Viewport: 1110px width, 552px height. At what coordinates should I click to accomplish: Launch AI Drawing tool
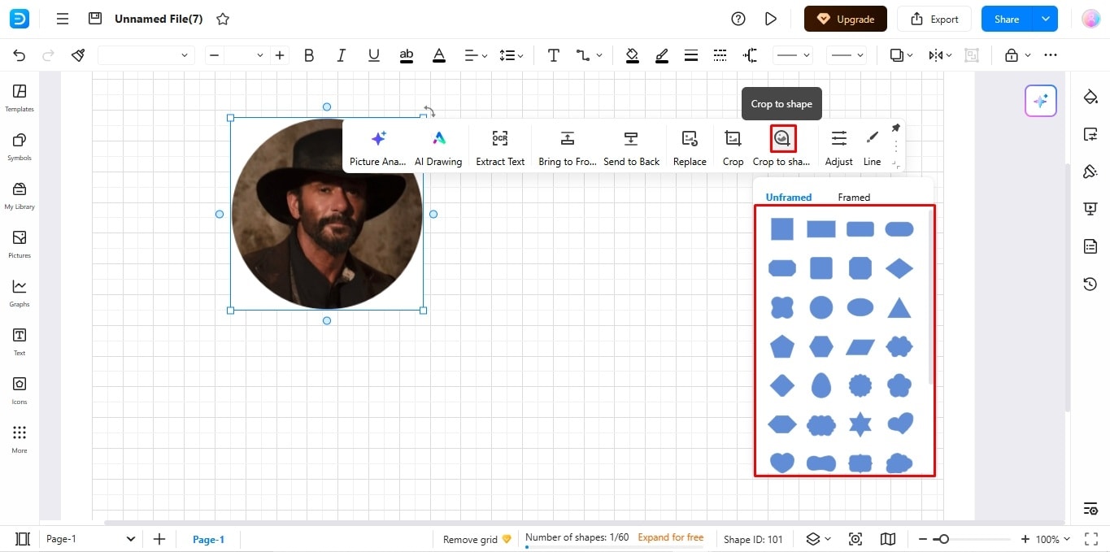[x=438, y=147]
